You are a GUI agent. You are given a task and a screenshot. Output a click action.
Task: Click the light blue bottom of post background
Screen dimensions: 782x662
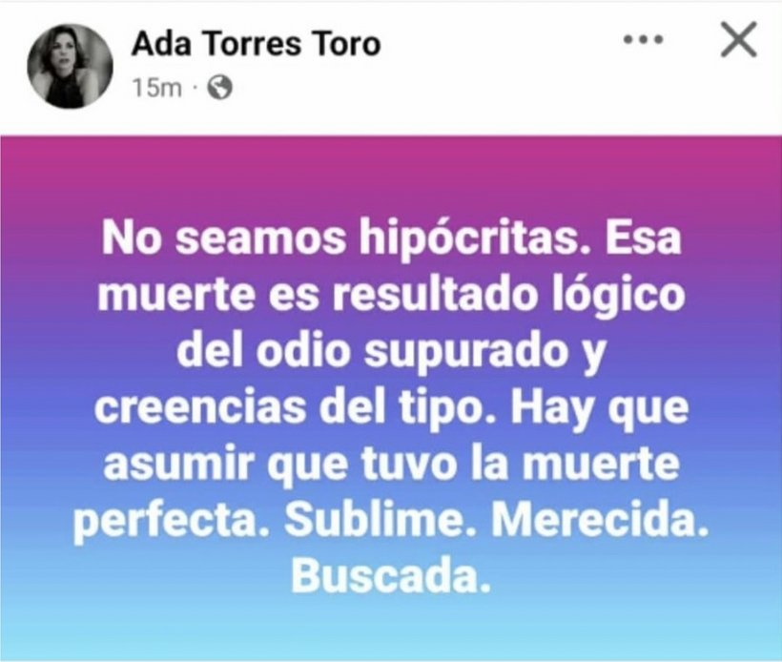coord(391,633)
